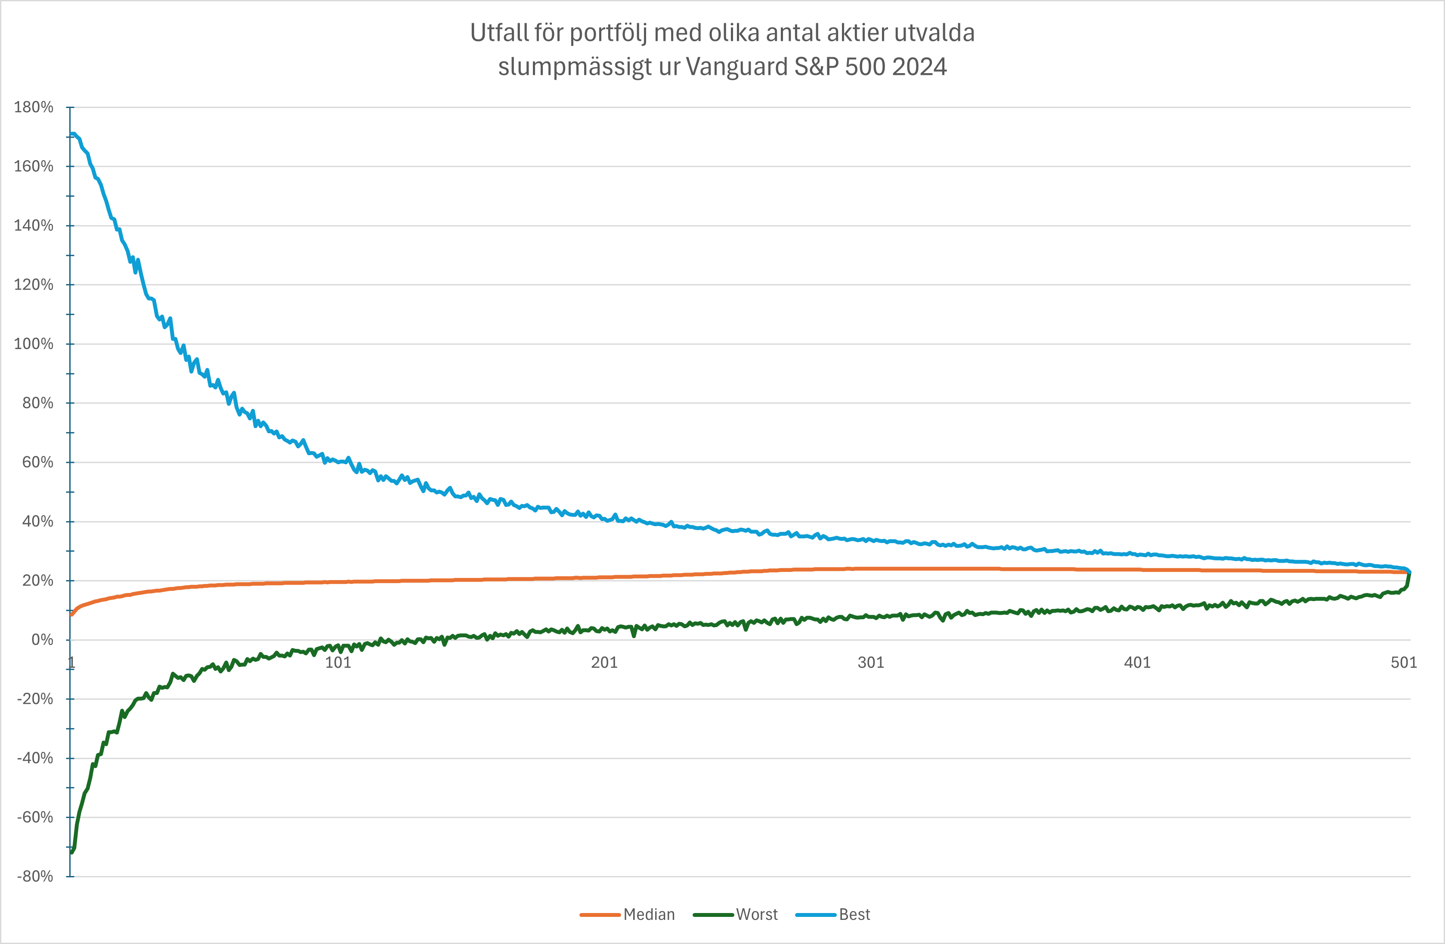Click the 0% vertical axis label

pyautogui.click(x=43, y=640)
